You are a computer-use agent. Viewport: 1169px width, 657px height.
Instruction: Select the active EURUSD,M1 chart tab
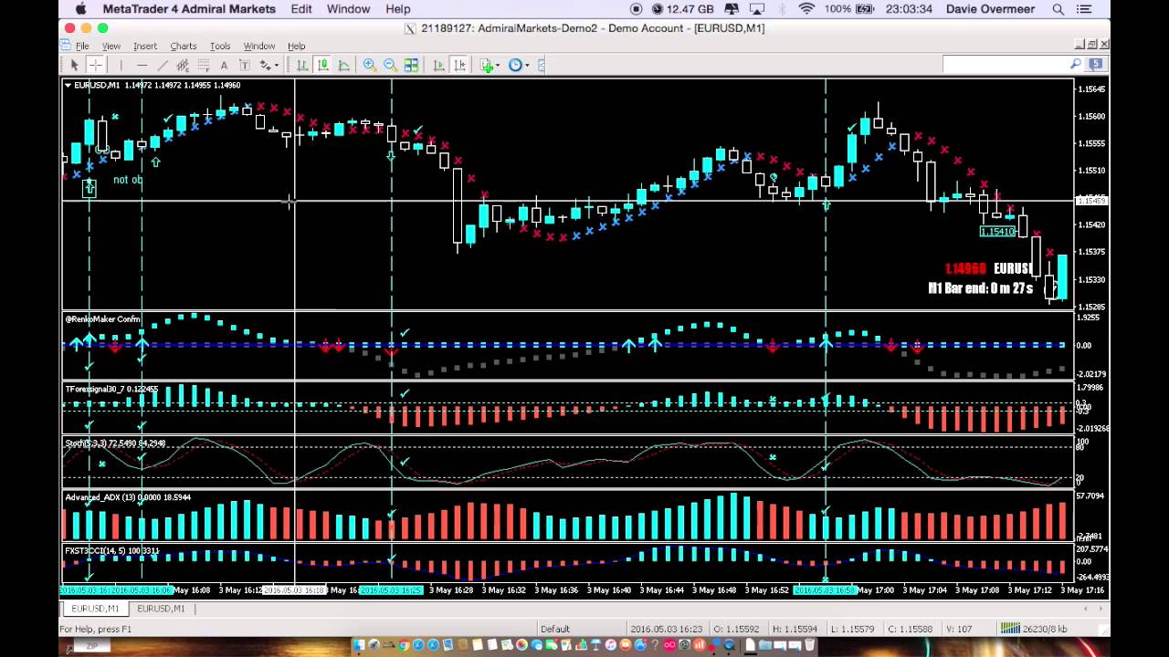[x=95, y=609]
